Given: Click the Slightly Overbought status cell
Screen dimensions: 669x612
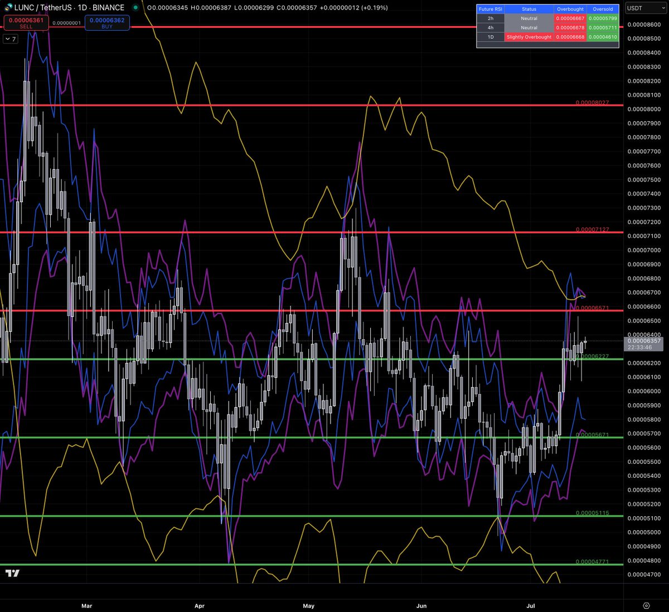Looking at the screenshot, I should pyautogui.click(x=529, y=37).
